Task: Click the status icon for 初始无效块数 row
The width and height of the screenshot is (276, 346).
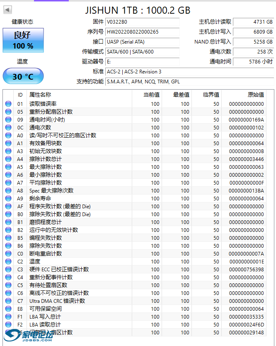Action: (x=8, y=151)
